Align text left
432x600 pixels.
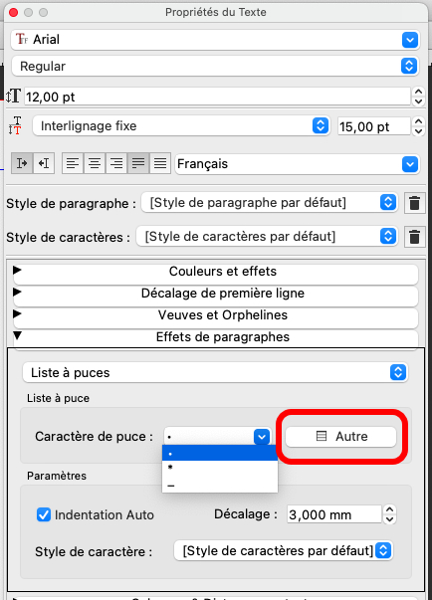coord(73,163)
